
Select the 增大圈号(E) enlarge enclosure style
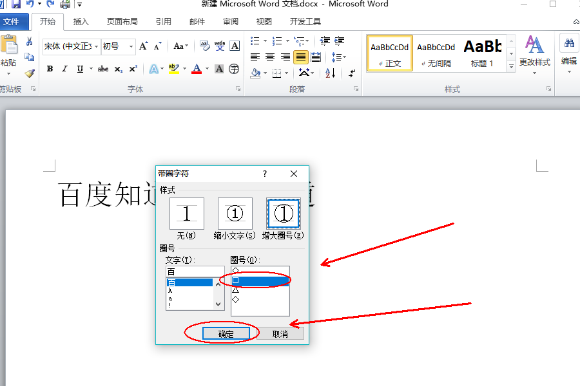point(284,214)
